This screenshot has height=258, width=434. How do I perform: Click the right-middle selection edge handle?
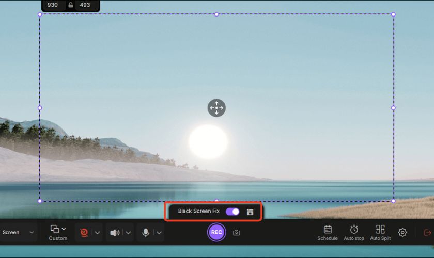tap(393, 108)
